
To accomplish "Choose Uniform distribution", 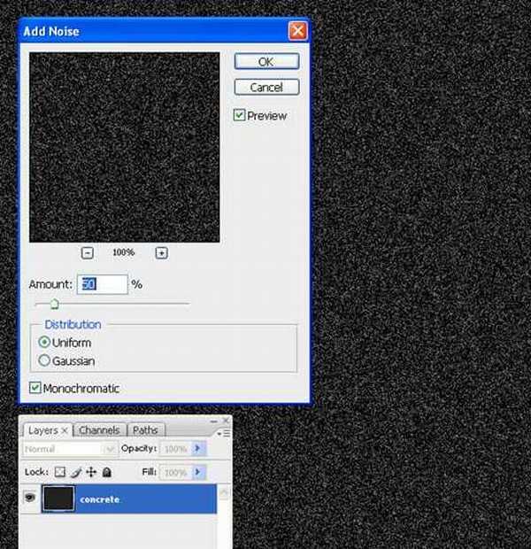I will click(44, 342).
